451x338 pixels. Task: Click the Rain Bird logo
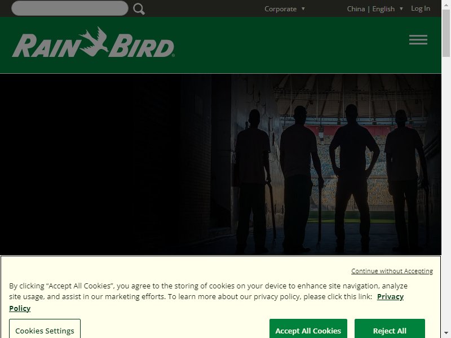click(x=93, y=42)
